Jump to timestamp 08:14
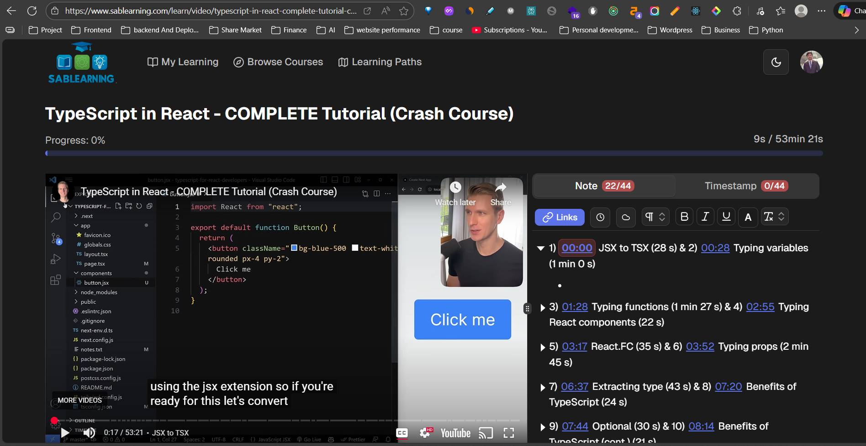The width and height of the screenshot is (866, 446). (701, 426)
